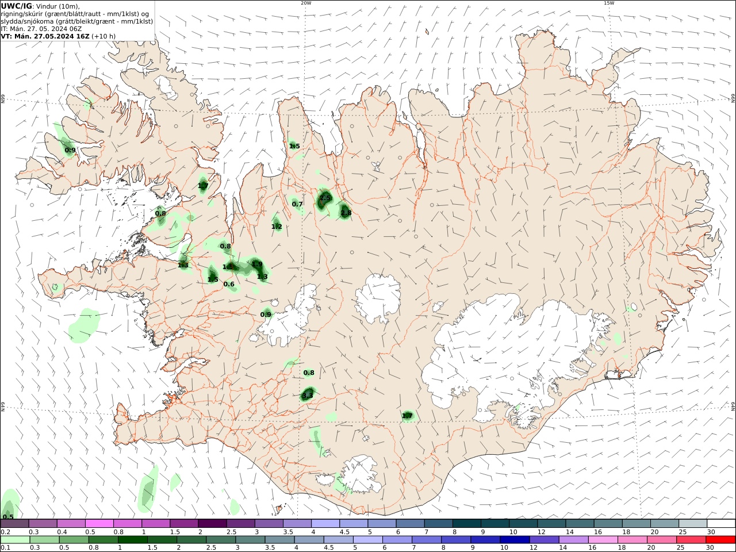Click the (+10 h) forecast offset text

tap(103, 36)
